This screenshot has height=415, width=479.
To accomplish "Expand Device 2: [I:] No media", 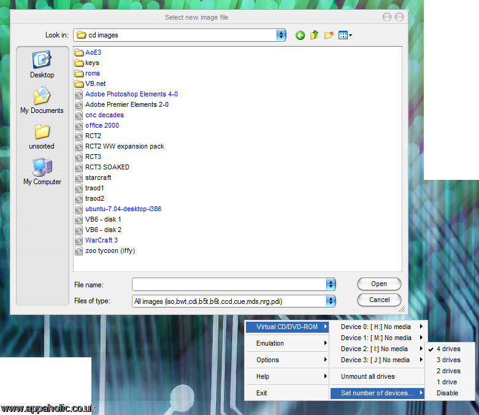I will tap(378, 349).
